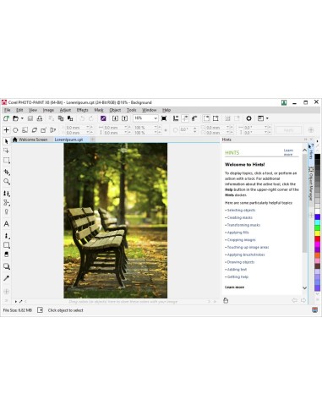This screenshot has width=322, height=416.
Task: Select the Mask Transform tool
Action: [6, 151]
